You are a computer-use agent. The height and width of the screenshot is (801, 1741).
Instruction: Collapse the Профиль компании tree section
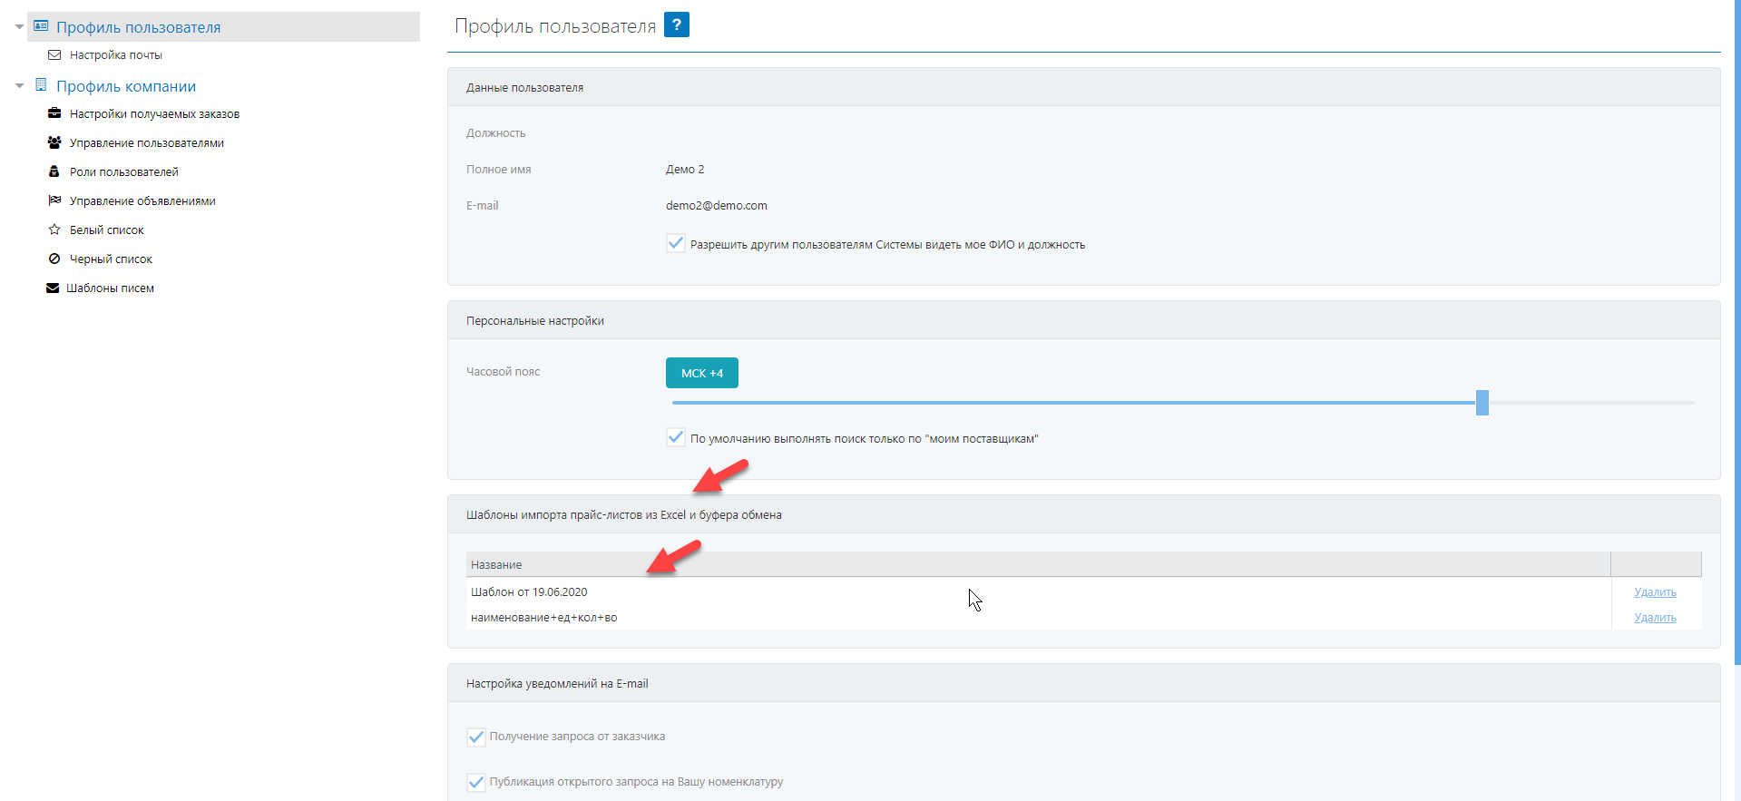pyautogui.click(x=19, y=86)
